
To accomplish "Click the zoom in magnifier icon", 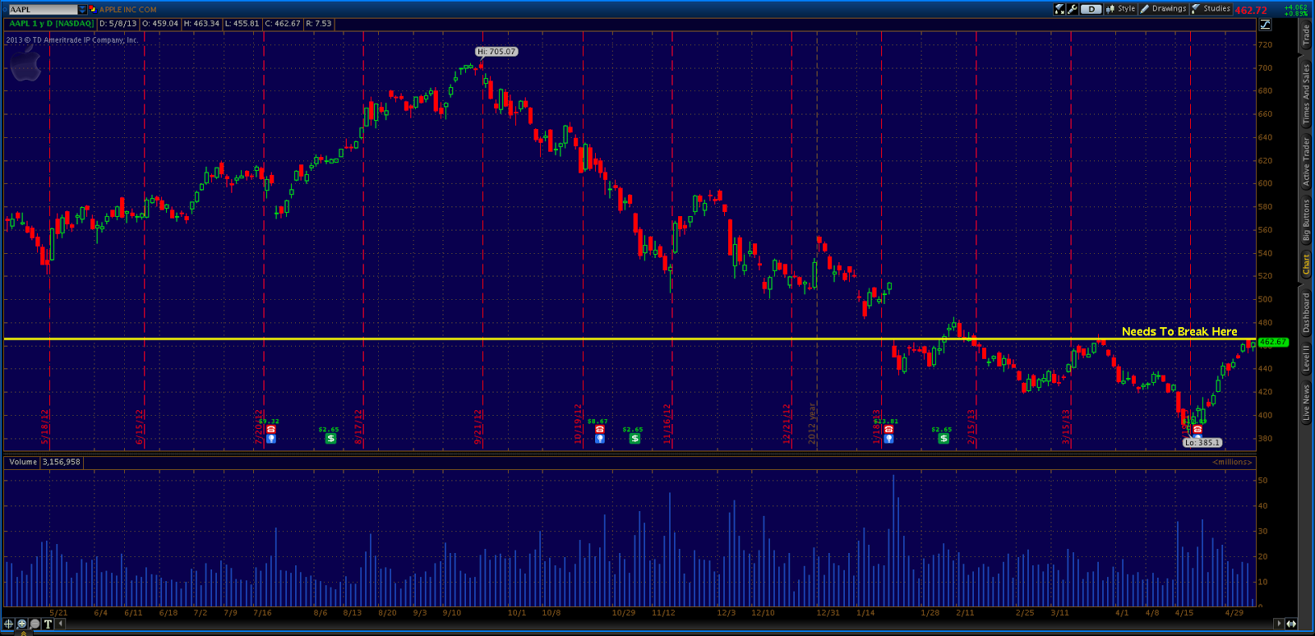I will point(22,624).
